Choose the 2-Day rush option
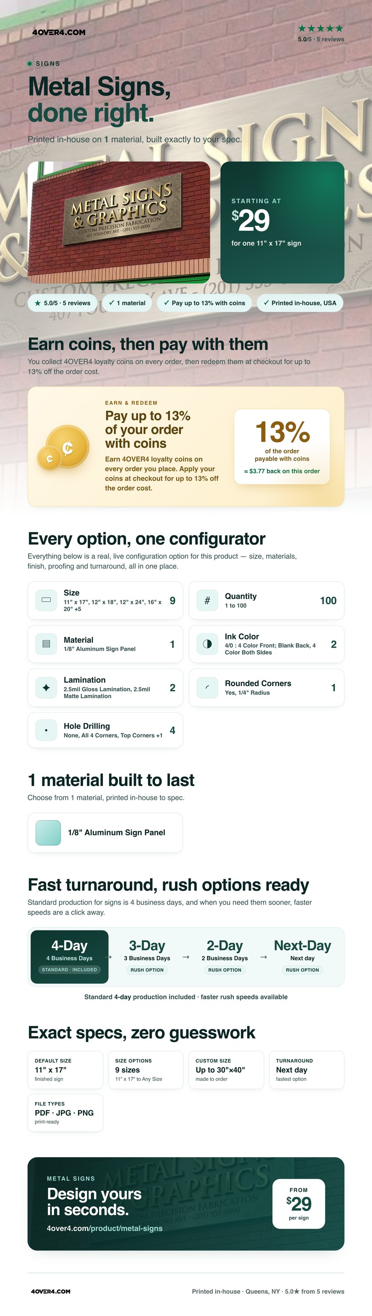Viewport: 372px width, 1316px height. [x=225, y=956]
